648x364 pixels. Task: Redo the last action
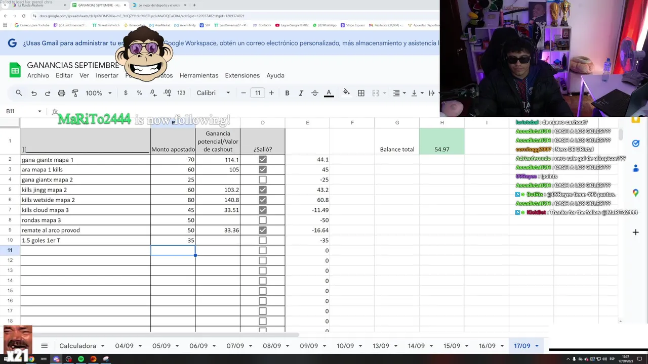pyautogui.click(x=48, y=93)
